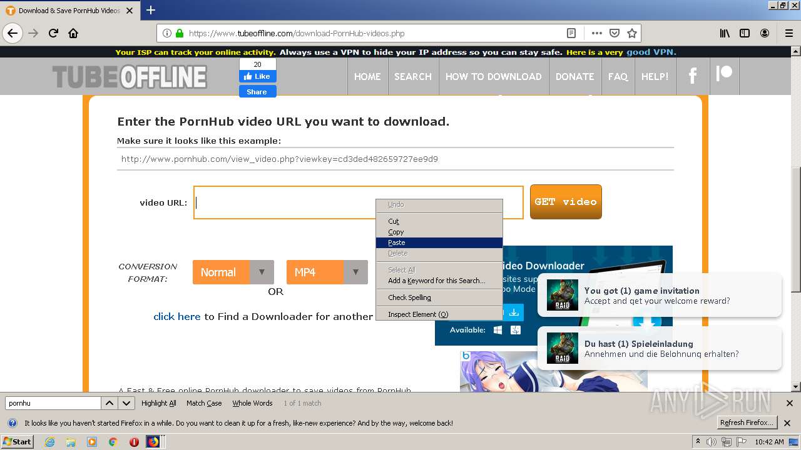This screenshot has height=450, width=801.
Task: Open the TubeOffline Patreon icon
Action: click(724, 74)
